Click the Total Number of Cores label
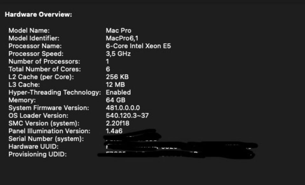Screen dimensions: 305x185 tap(44, 69)
